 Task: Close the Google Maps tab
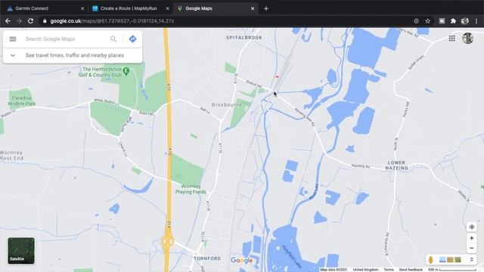253,8
